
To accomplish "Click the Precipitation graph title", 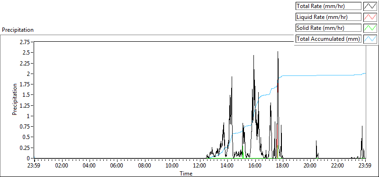I will tap(18, 30).
